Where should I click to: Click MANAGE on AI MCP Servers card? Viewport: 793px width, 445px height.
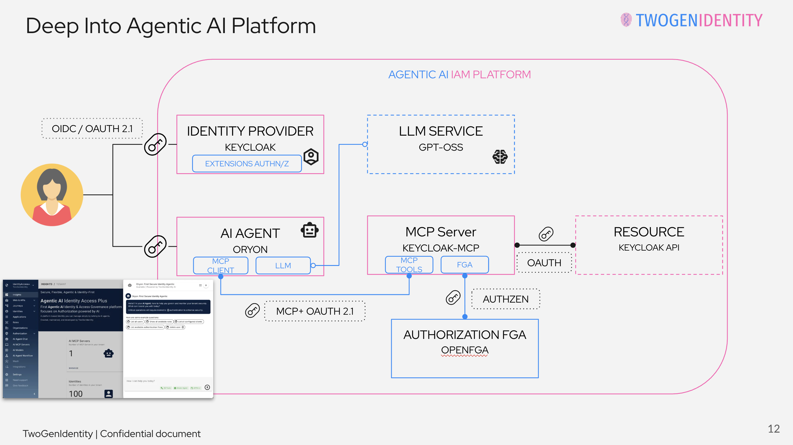point(74,368)
